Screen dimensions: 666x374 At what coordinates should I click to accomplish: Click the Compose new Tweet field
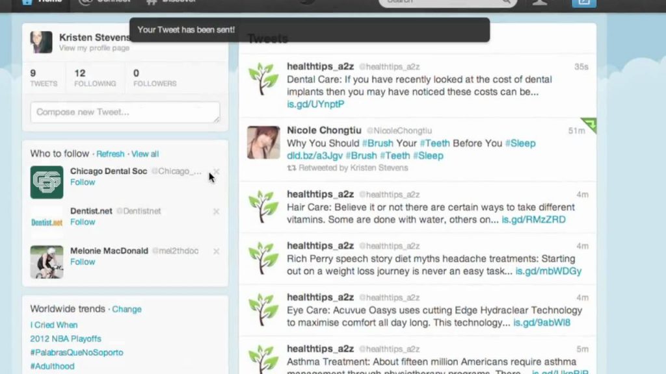coord(126,112)
